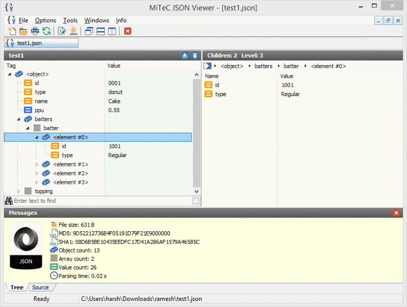Click <element #0> in the breadcrumb
This screenshot has height=307, width=407.
(328, 66)
